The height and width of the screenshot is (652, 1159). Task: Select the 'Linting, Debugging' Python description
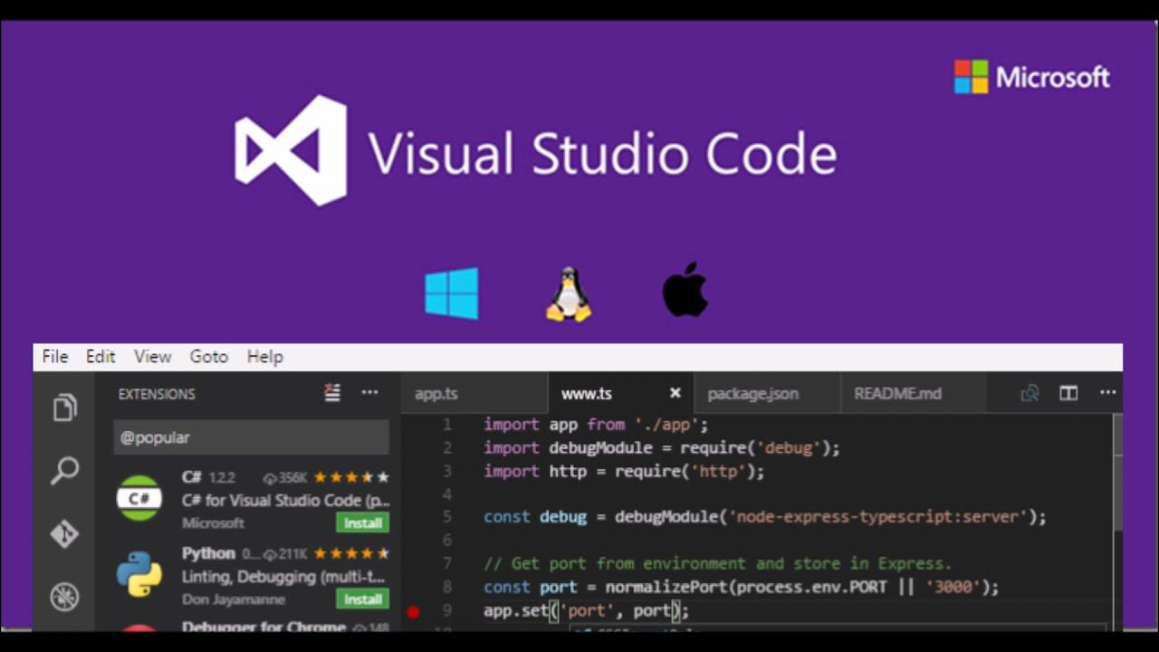pos(284,576)
